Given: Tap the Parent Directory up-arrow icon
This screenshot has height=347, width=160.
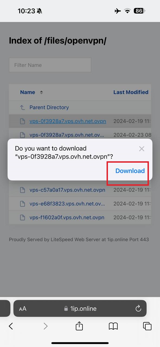Looking at the screenshot, I should pyautogui.click(x=23, y=108).
